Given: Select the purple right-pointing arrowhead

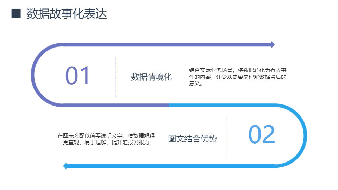Looking at the screenshot, I should click(273, 45).
